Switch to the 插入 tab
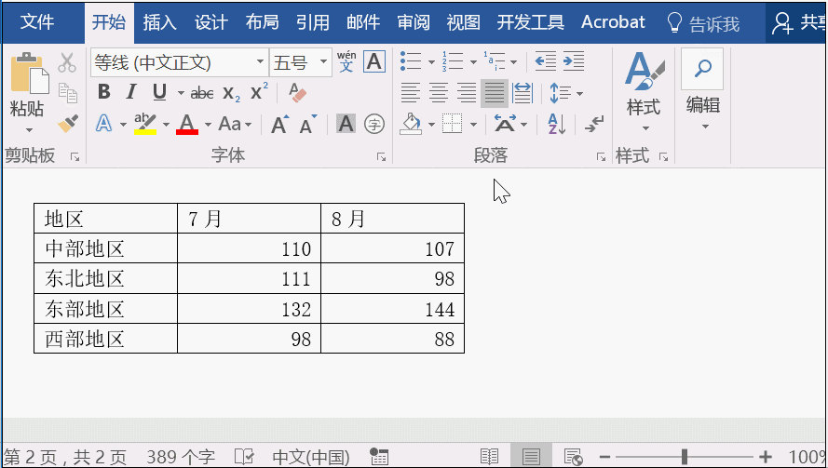 159,22
